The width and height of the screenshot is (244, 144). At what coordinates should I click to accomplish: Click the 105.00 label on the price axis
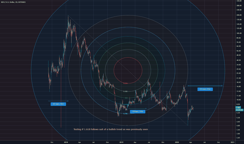click(239, 33)
